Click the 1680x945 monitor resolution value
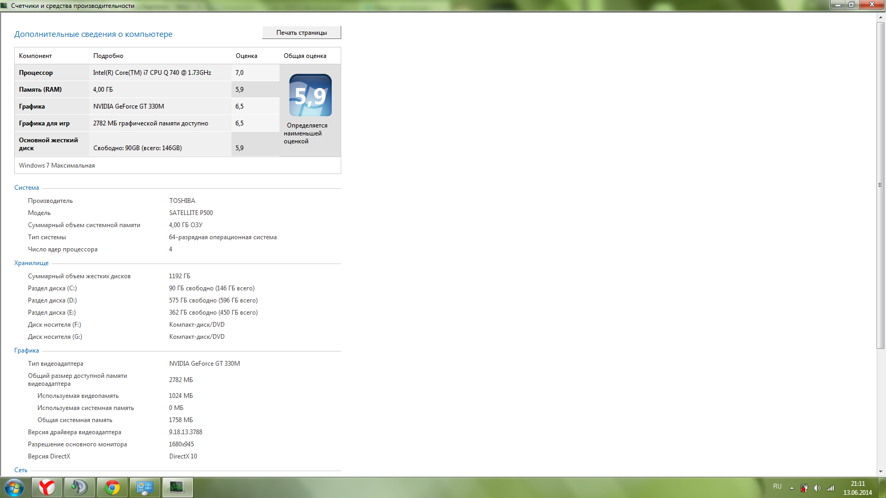886x498 pixels. [x=181, y=444]
